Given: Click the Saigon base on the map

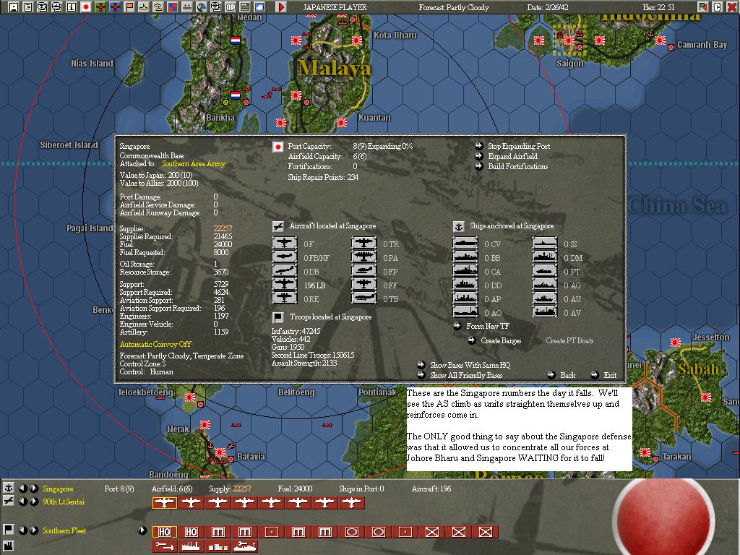Looking at the screenshot, I should point(569,40).
